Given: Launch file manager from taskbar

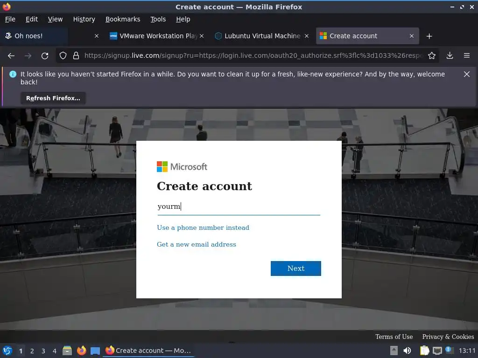Looking at the screenshot, I should [x=67, y=351].
